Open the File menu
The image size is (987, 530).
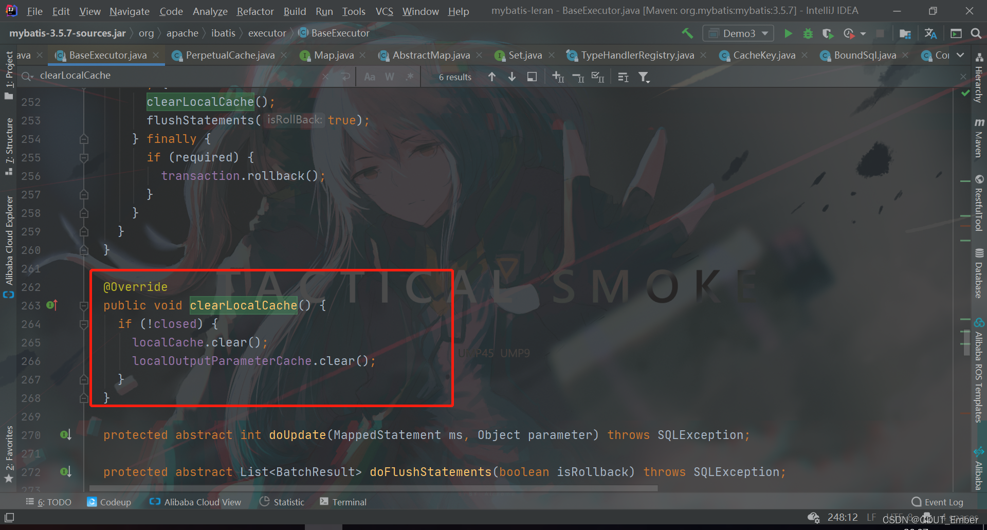[34, 11]
